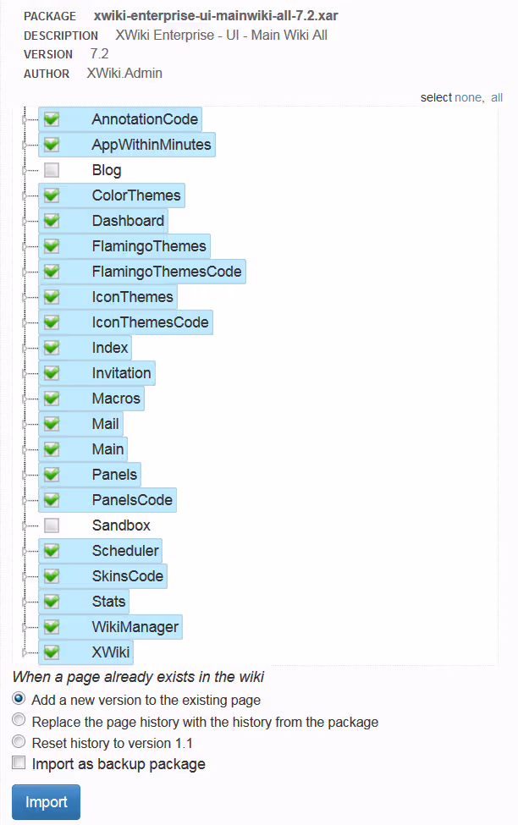Screen dimensions: 518x825
Task: Expand the AppWithinMinutes tree node
Action: tap(25, 145)
